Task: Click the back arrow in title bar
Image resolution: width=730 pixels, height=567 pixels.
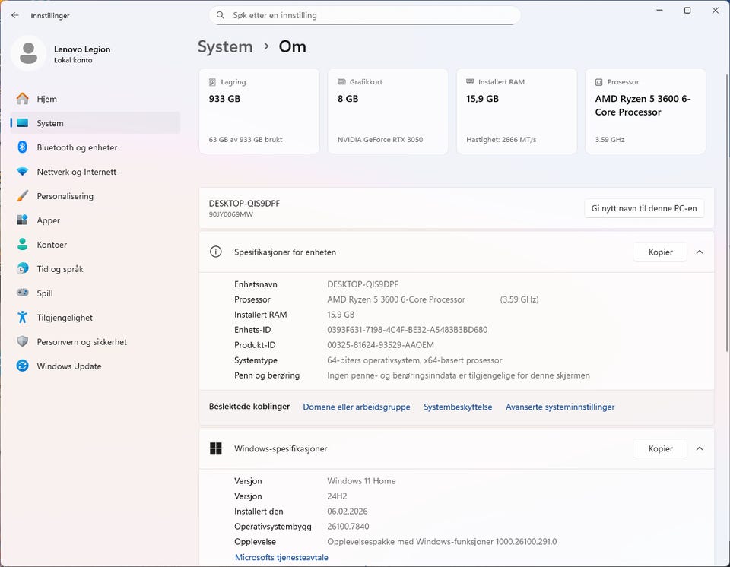Action: (15, 15)
